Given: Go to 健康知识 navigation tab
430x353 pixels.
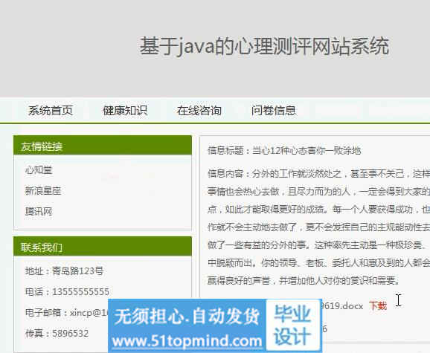Looking at the screenshot, I should [x=125, y=111].
